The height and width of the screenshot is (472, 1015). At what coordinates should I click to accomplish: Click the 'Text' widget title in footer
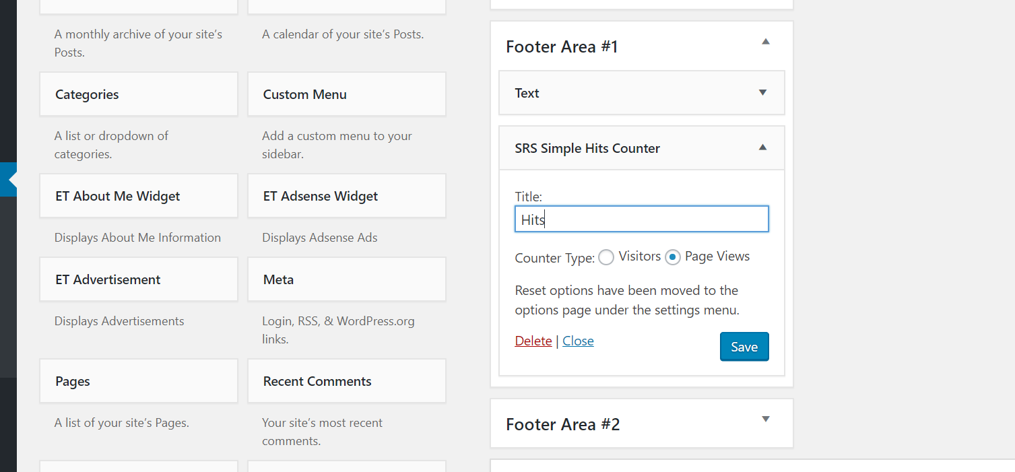[x=527, y=93]
